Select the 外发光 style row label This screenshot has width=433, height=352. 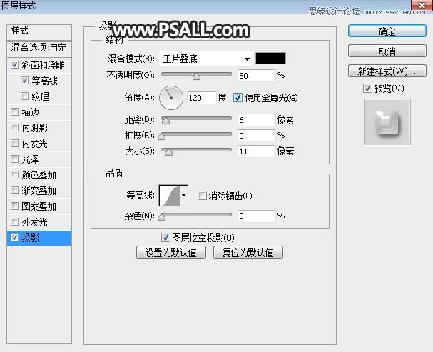point(35,222)
